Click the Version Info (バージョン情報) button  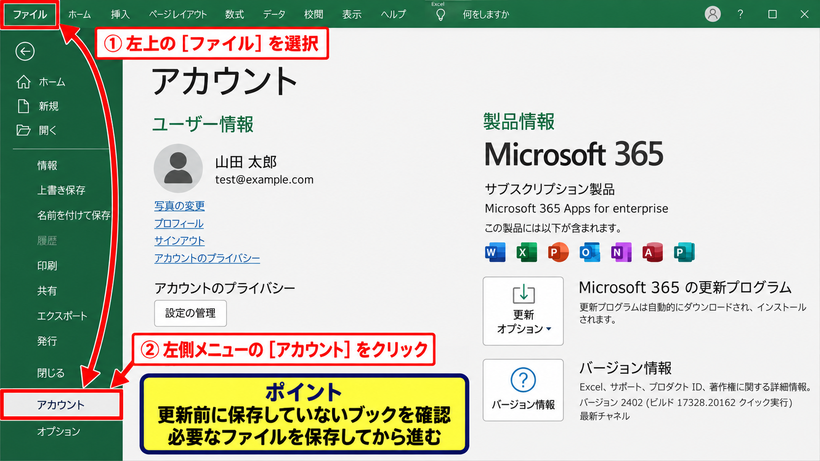[x=523, y=390]
